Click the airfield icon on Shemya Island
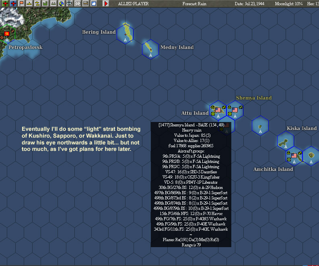319x266 pixels. (x=241, y=107)
